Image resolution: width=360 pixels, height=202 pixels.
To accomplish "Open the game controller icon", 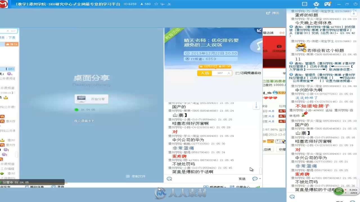I will [327, 4].
